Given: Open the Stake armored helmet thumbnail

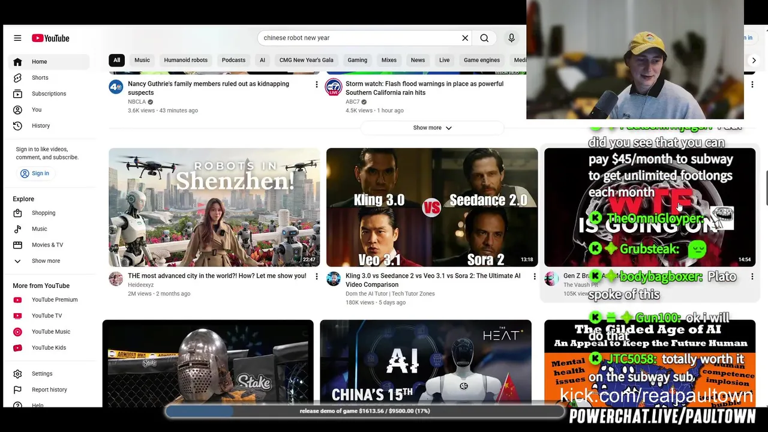Looking at the screenshot, I should [x=208, y=363].
